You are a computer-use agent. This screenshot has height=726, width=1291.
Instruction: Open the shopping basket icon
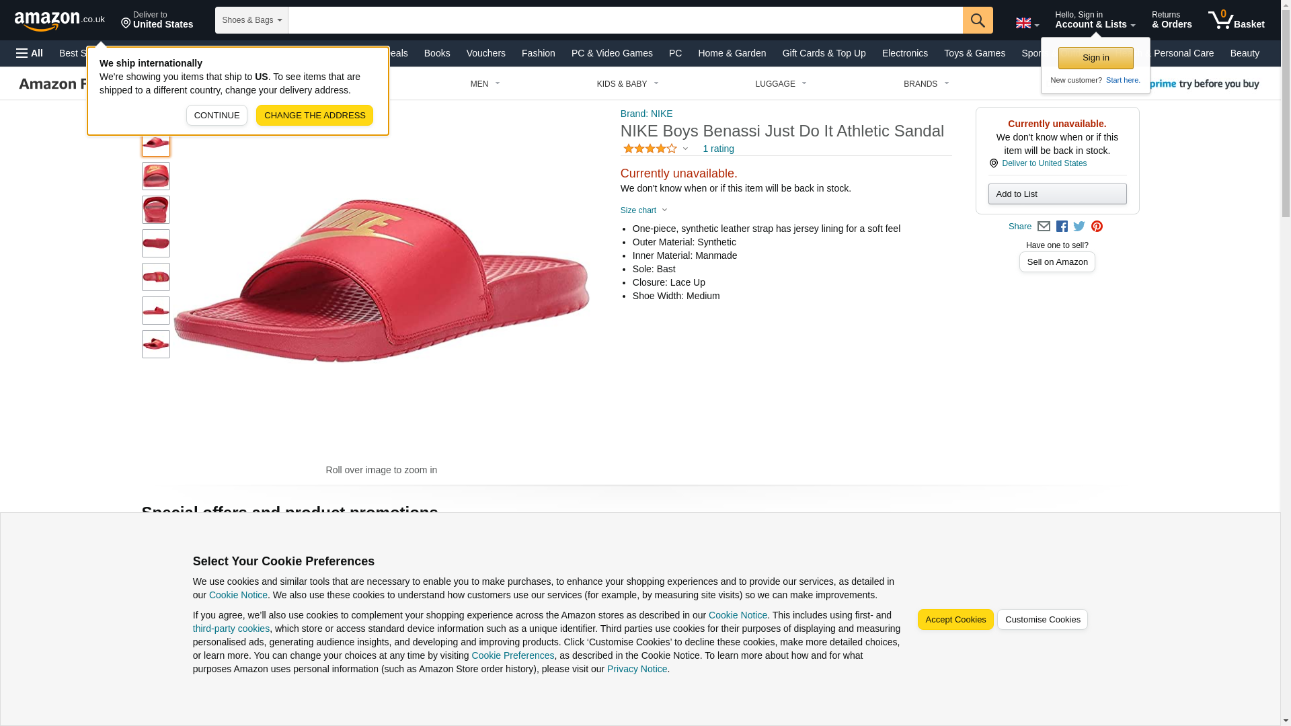[x=1235, y=20]
